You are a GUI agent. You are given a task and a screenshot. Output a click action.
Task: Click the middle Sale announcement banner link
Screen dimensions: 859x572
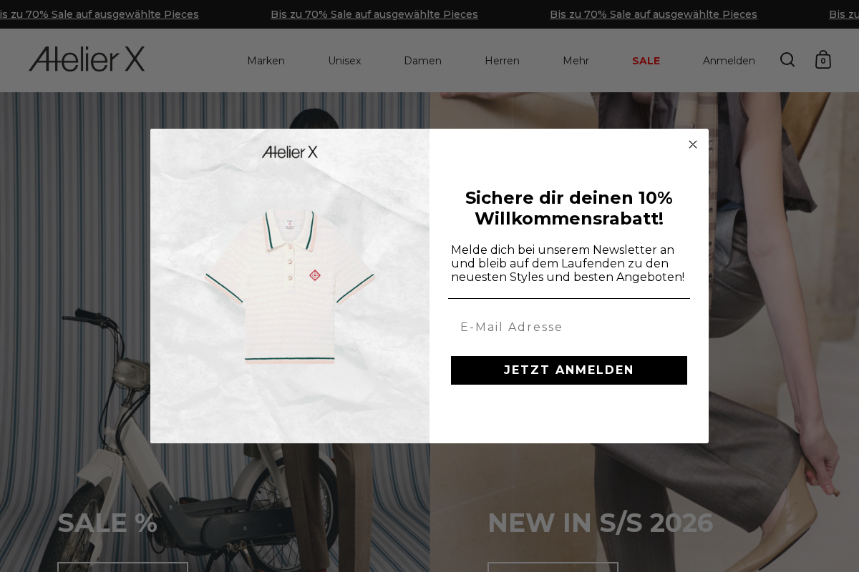(374, 14)
